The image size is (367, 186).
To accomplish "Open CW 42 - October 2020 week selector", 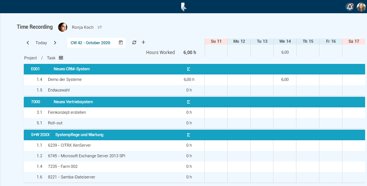I will coord(91,43).
